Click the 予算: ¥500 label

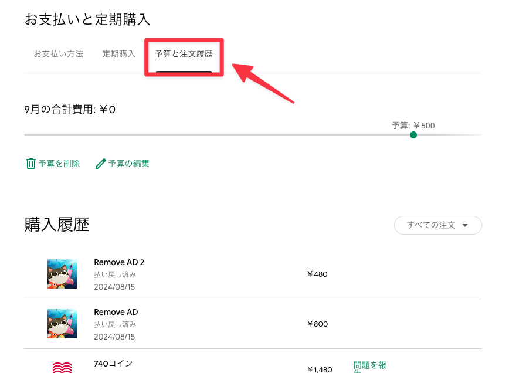click(x=413, y=126)
